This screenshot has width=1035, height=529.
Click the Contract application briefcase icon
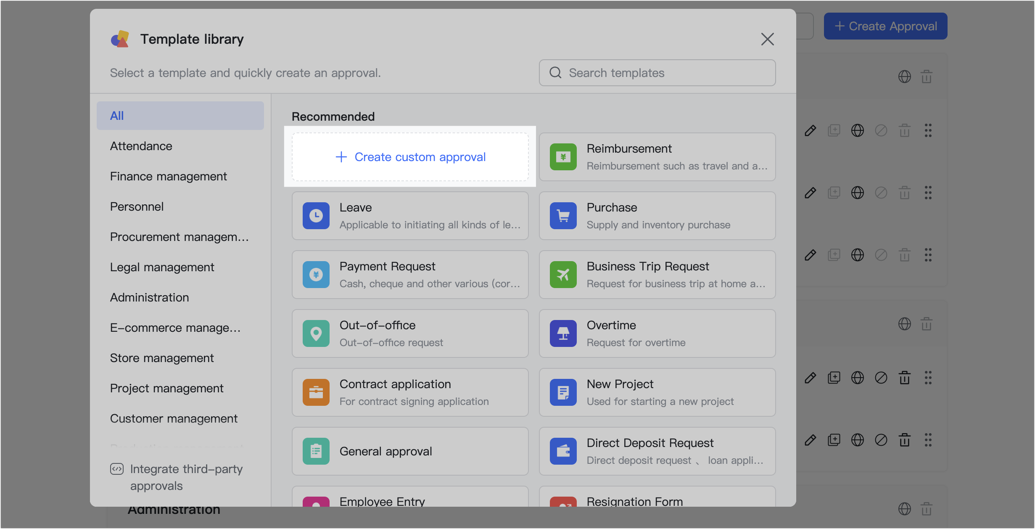click(316, 392)
